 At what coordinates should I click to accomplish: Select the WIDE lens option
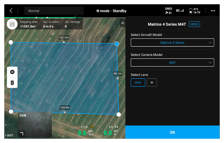pyautogui.click(x=138, y=82)
